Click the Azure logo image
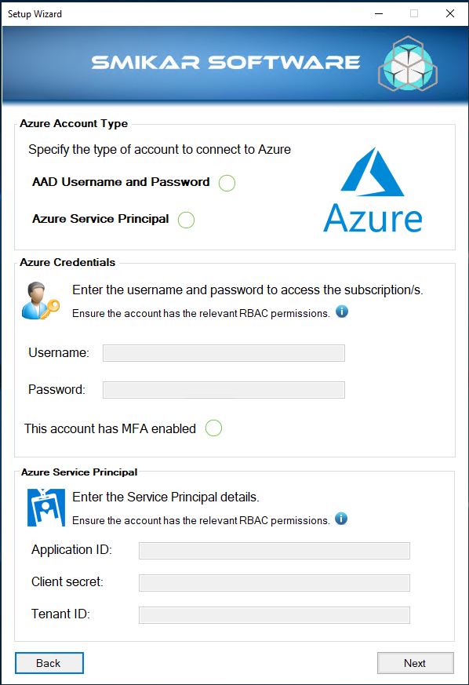The width and height of the screenshot is (469, 685). (373, 190)
